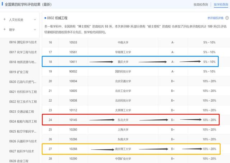The image size is (230, 163).
Task: Select 0817 化学工程与技术 in sidebar
Action: [23, 52]
